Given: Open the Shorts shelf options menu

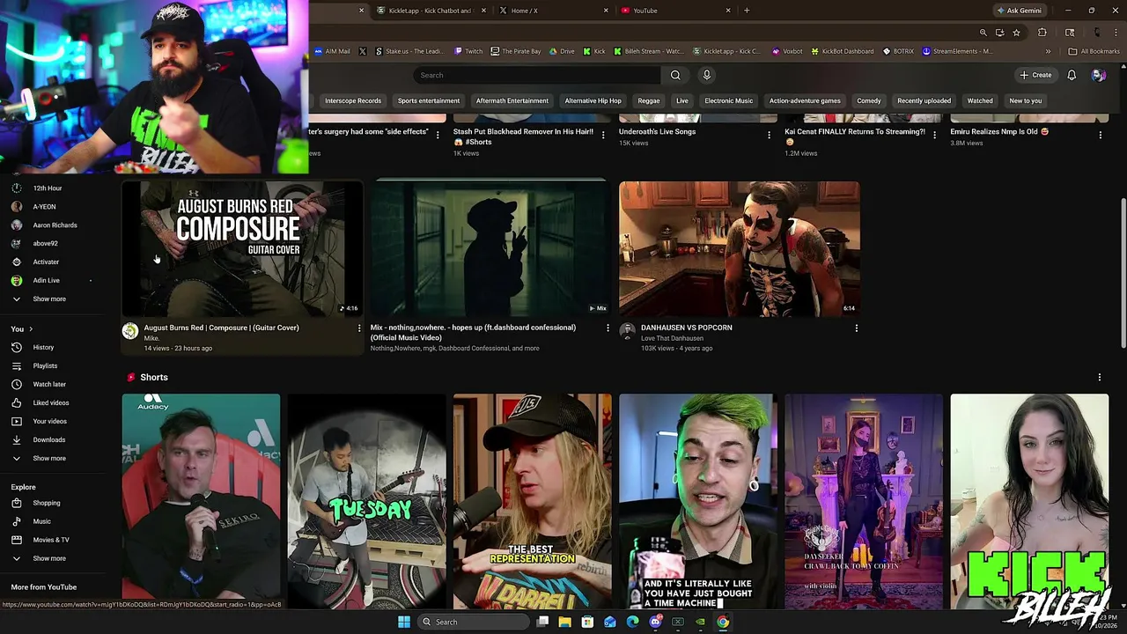Looking at the screenshot, I should coord(1100,378).
